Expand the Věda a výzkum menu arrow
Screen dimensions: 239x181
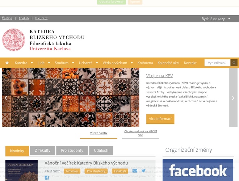tap(132, 63)
